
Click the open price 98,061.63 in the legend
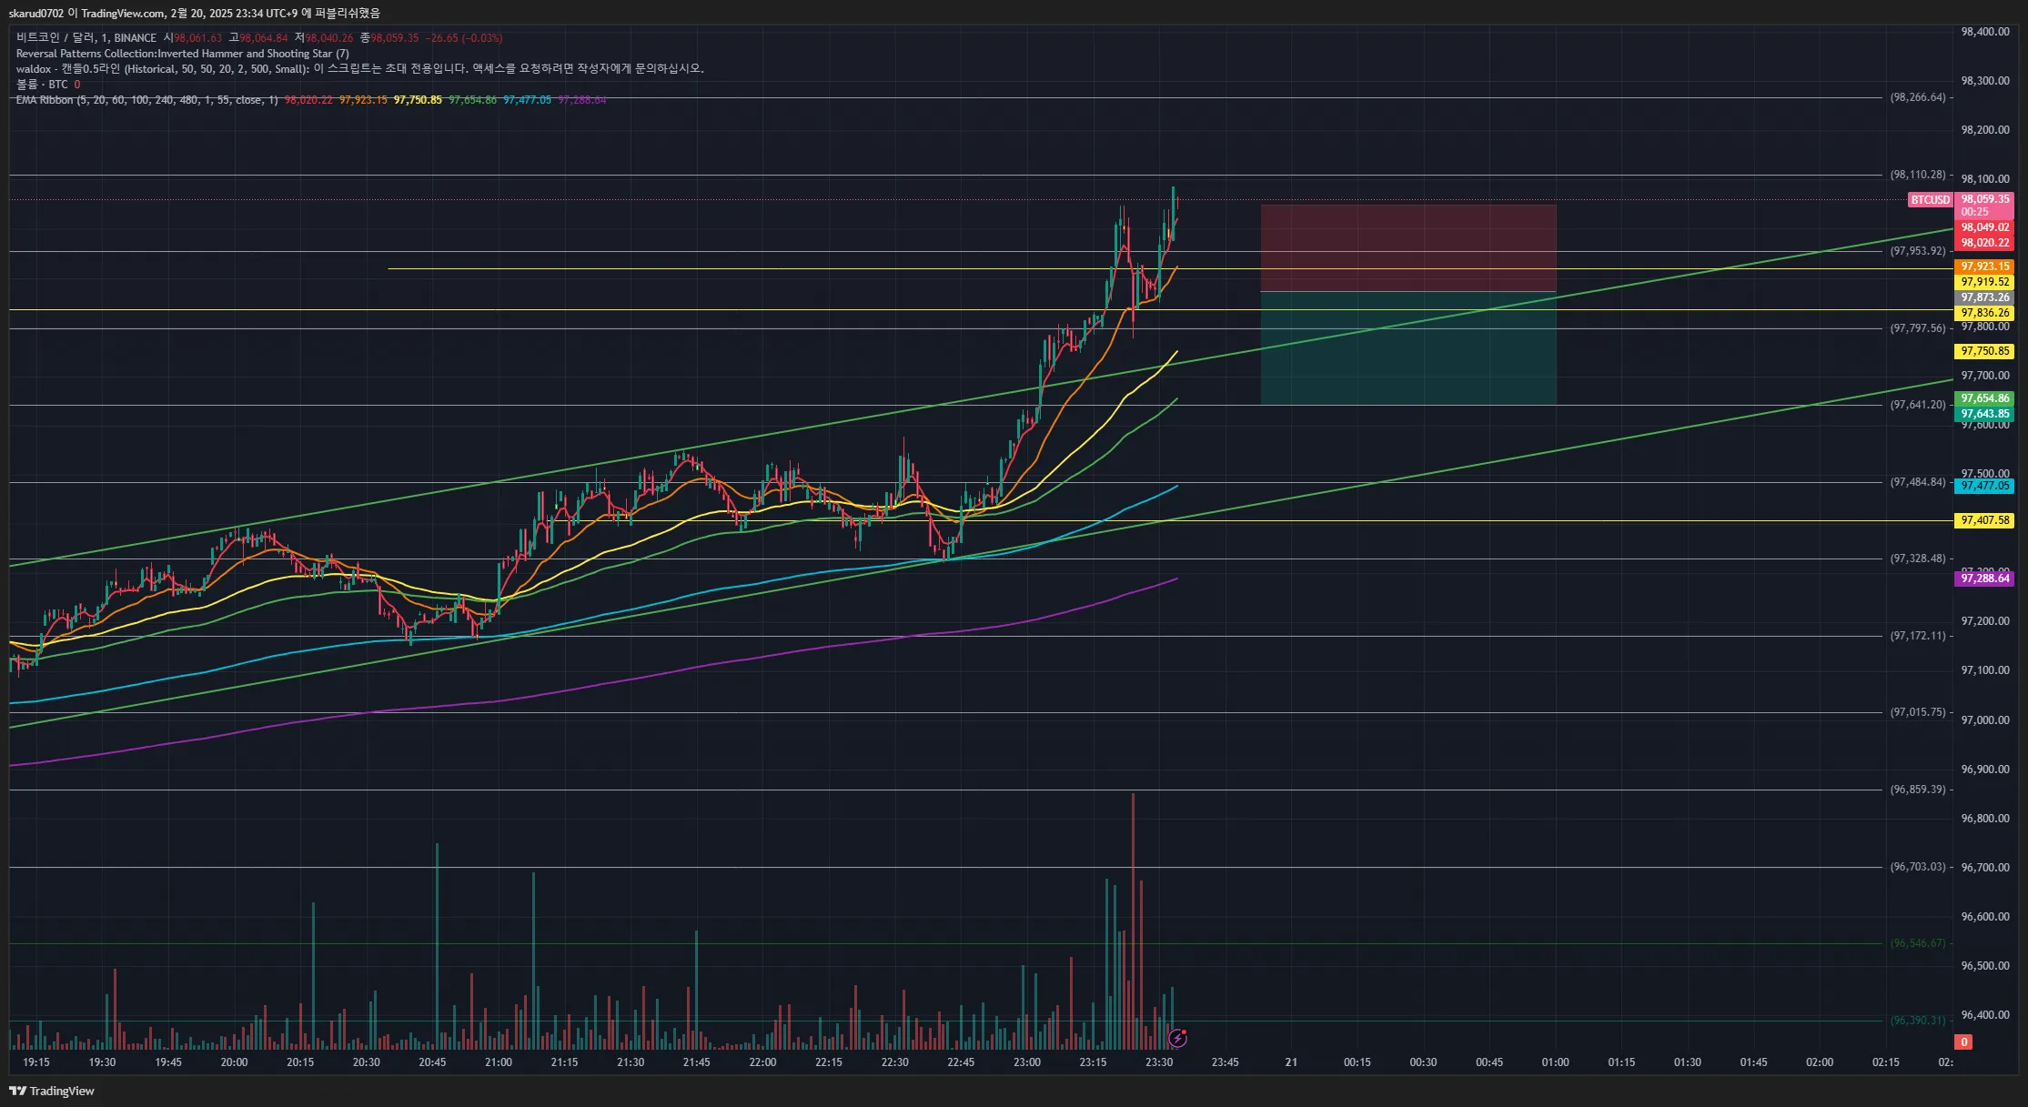tap(197, 38)
